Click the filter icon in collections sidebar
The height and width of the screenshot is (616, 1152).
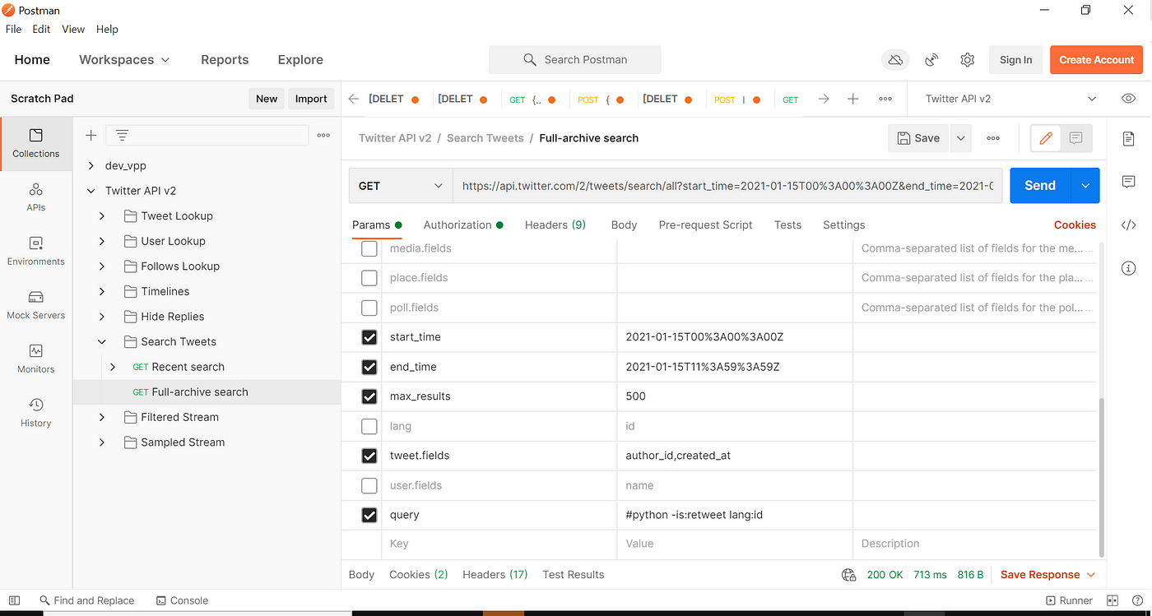pyautogui.click(x=122, y=135)
